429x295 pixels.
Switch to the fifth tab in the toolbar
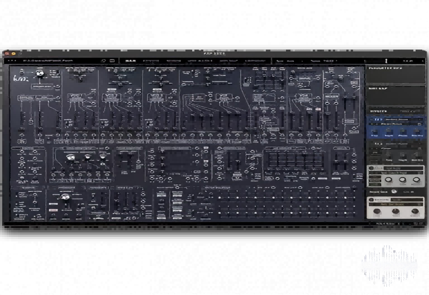point(229,61)
